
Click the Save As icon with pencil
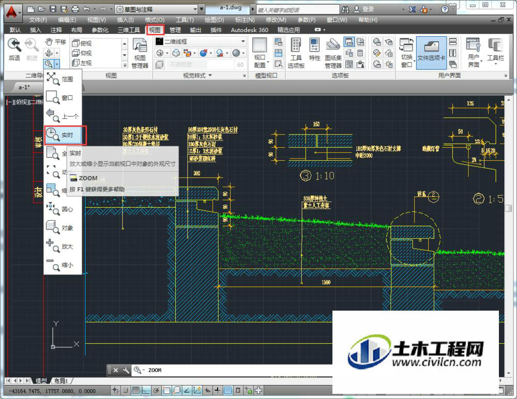(x=64, y=9)
